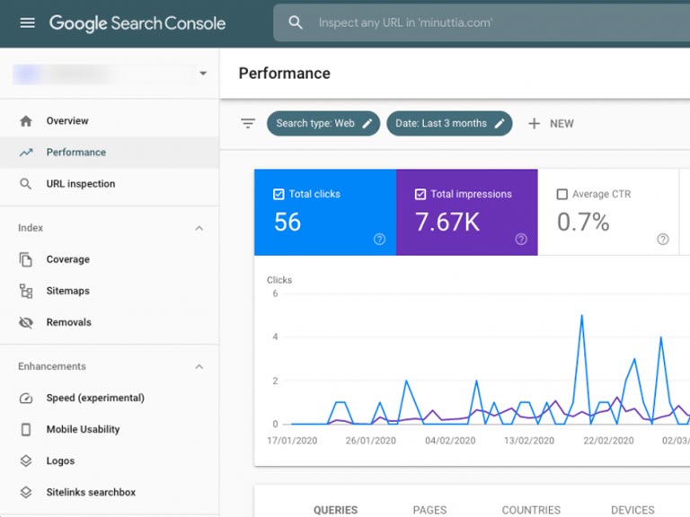The width and height of the screenshot is (690, 517).
Task: Click the purple Total impressions card
Action: click(x=467, y=213)
